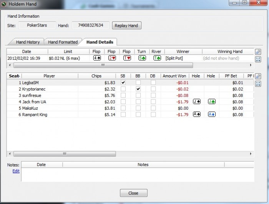The image size is (269, 204).
Task: Open player table settings wrench icon
Action: 258,76
